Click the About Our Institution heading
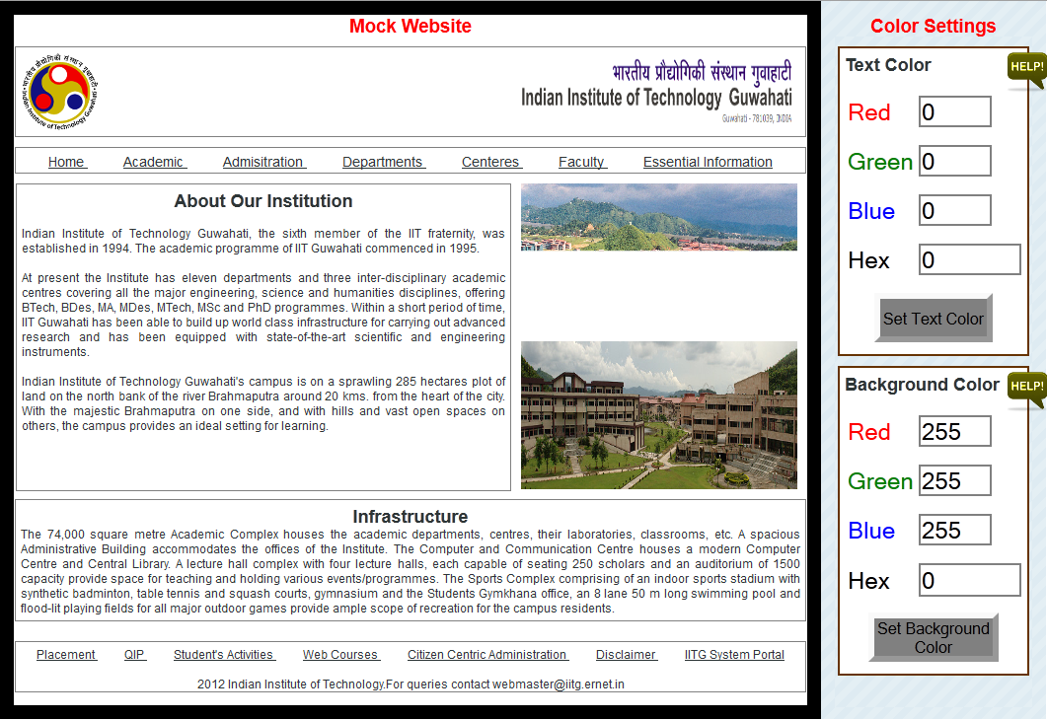1047x720 pixels. tap(263, 201)
